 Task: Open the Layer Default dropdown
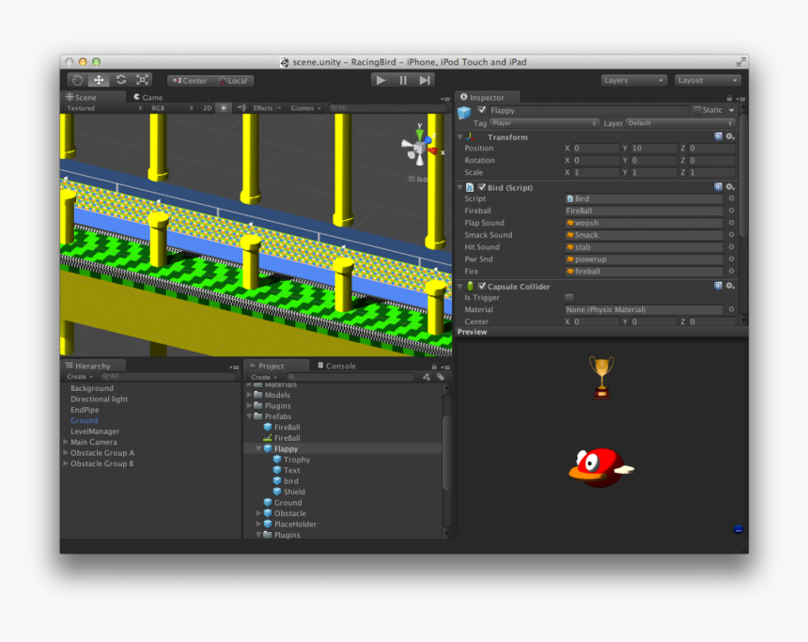point(679,123)
